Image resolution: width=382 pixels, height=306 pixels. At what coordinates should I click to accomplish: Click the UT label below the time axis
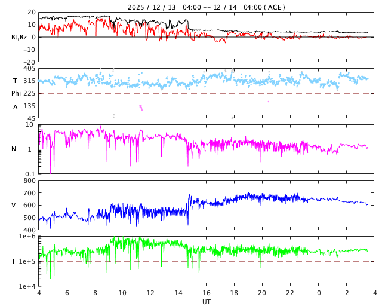pos(206,302)
